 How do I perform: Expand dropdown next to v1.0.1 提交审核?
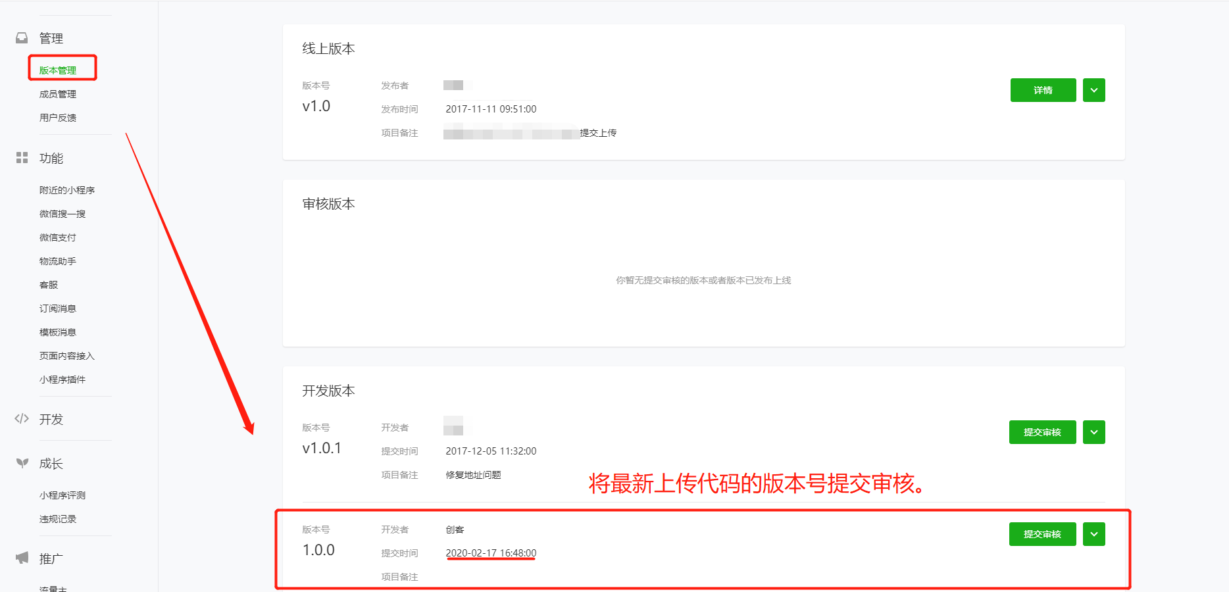click(1093, 432)
